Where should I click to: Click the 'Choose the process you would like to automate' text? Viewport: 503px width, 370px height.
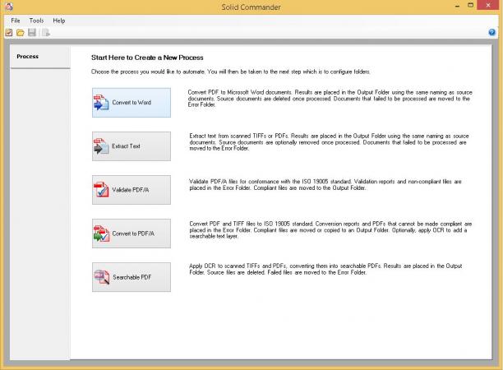click(231, 72)
